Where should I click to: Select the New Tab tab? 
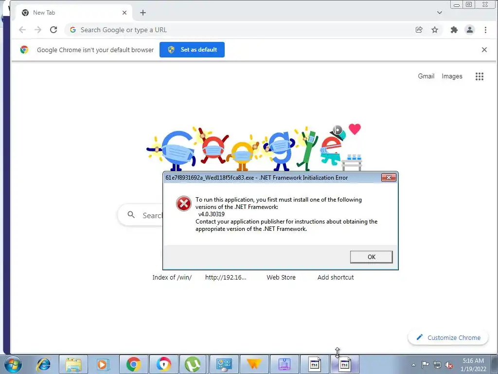(x=74, y=13)
